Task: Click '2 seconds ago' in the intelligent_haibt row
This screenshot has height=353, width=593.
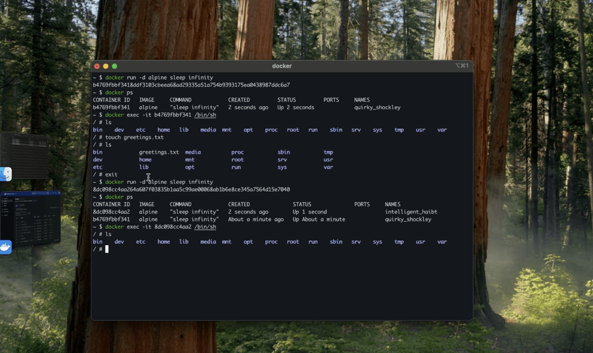Action: tap(248, 212)
